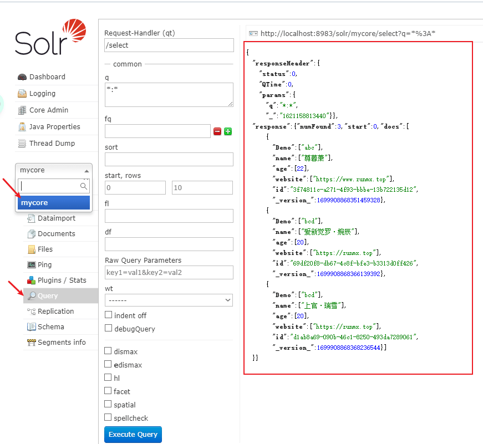The height and width of the screenshot is (444, 483).
Task: Enable the debugQuery checkbox
Action: pyautogui.click(x=108, y=328)
